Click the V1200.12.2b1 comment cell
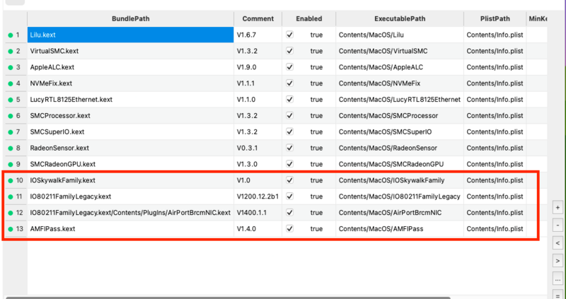Viewport: 566px width, 299px height. (x=258, y=197)
